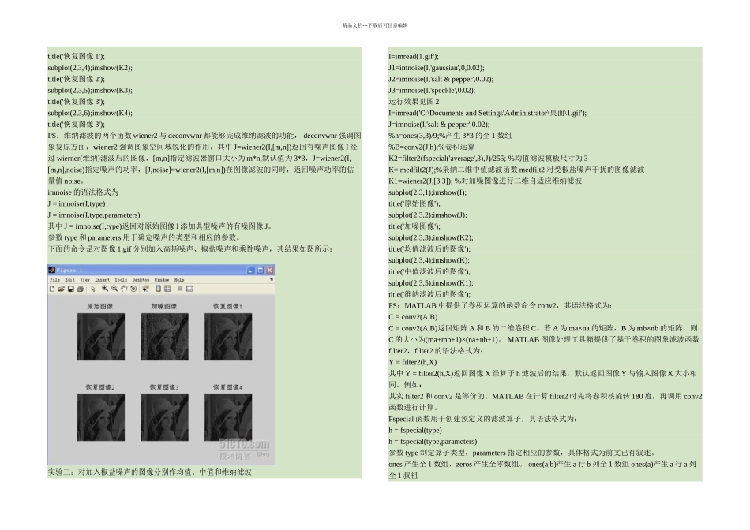Click the line title('均值滤波后的图像');

429,248
